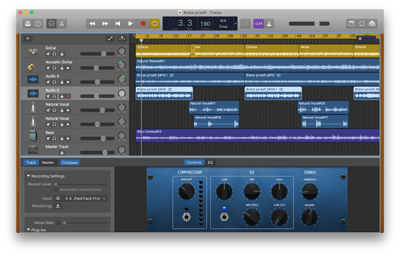Switch to the Controls tab

click(194, 162)
